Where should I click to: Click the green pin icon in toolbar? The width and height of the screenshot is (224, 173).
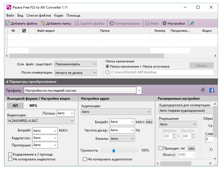pos(192,23)
